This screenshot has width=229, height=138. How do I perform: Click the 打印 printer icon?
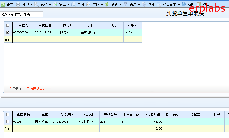pos(18,4)
